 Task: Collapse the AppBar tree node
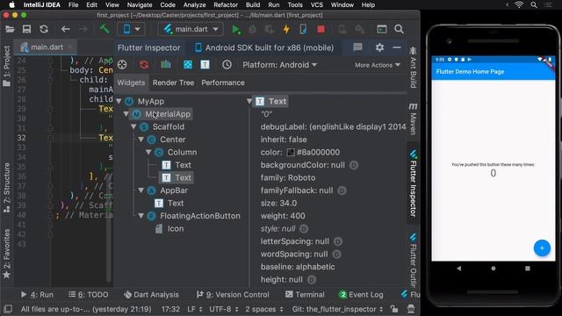[x=140, y=190]
